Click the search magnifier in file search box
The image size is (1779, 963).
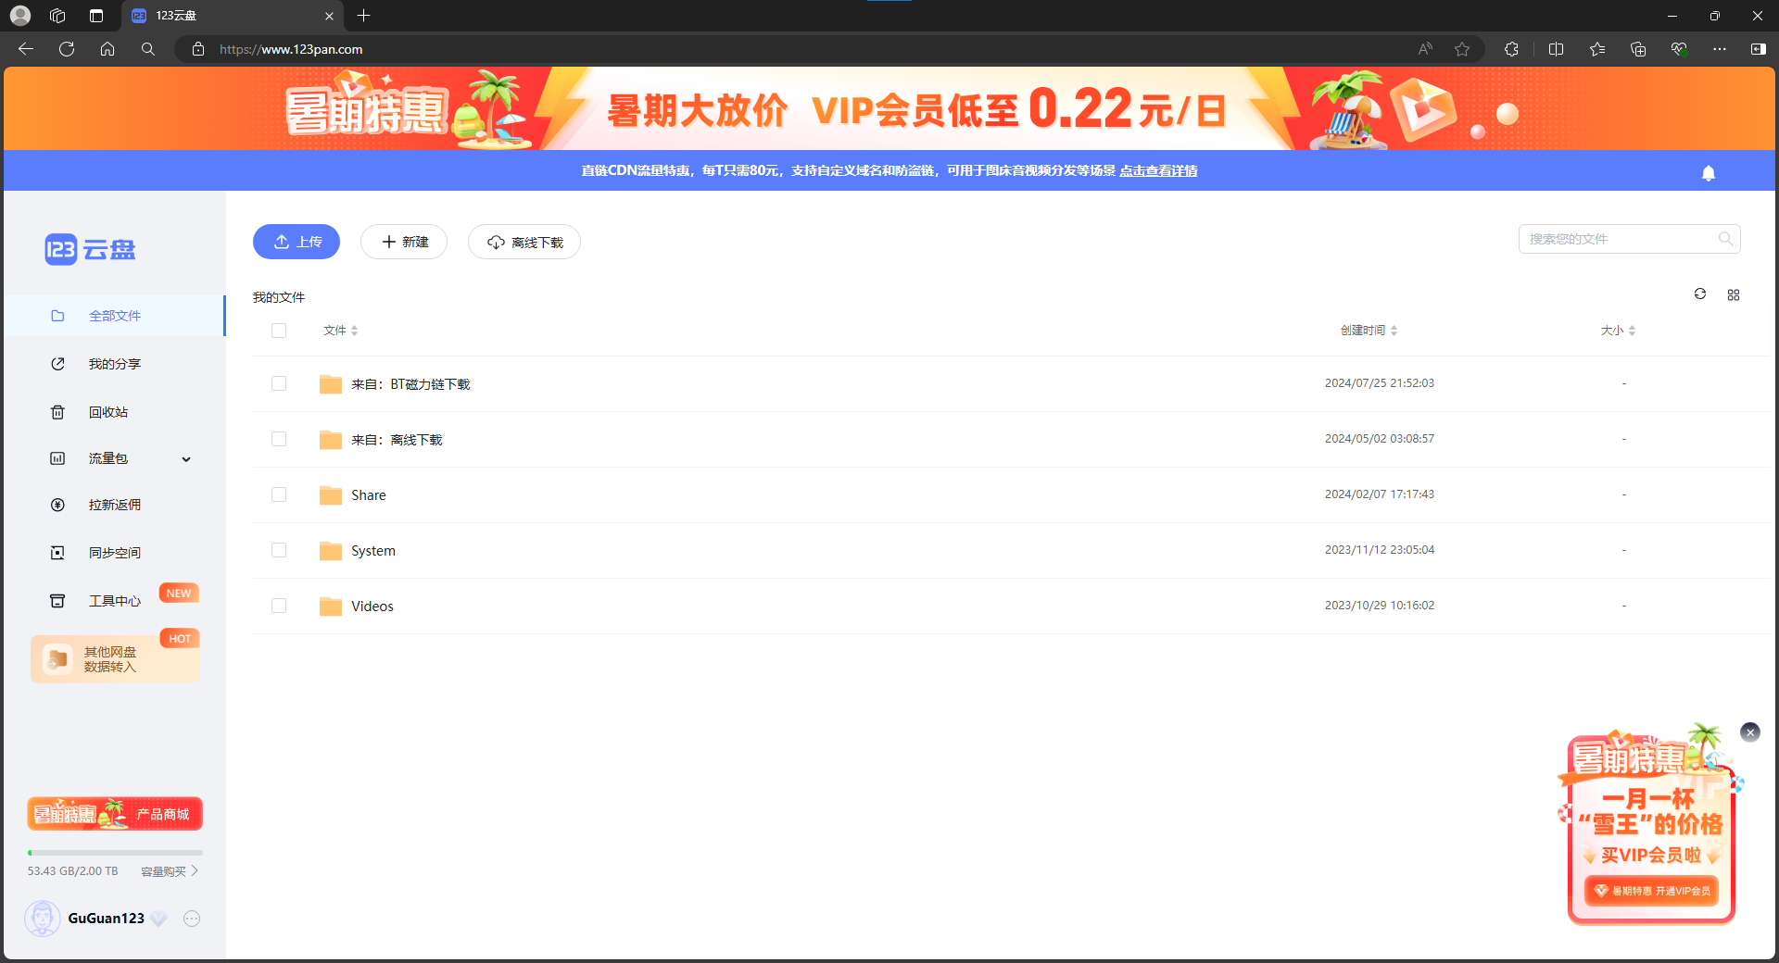click(x=1724, y=239)
